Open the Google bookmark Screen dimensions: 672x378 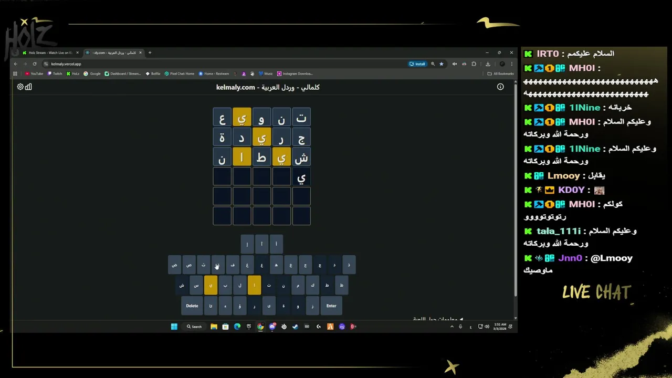[x=92, y=73]
